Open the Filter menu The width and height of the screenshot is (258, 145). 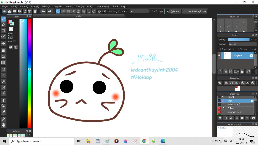pyautogui.click(x=35, y=6)
